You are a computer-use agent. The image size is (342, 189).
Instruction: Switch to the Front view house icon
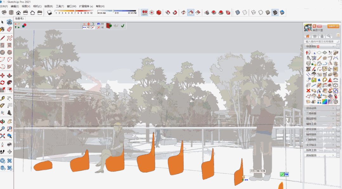[x=18, y=12]
